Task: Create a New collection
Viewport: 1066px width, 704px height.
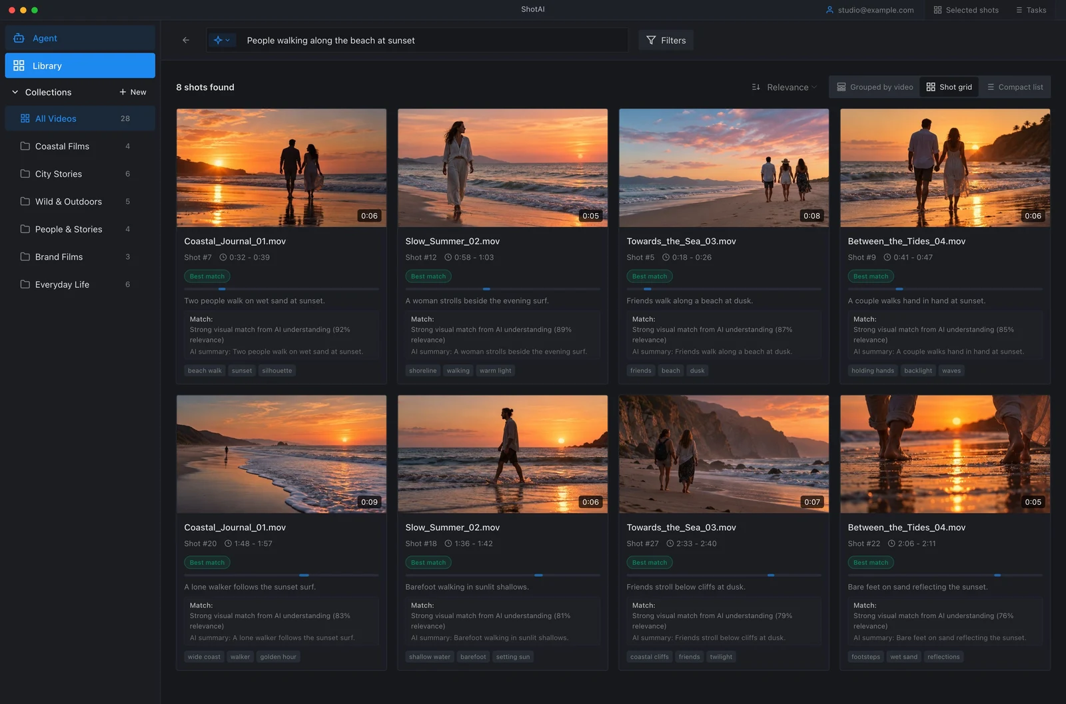Action: coord(133,92)
